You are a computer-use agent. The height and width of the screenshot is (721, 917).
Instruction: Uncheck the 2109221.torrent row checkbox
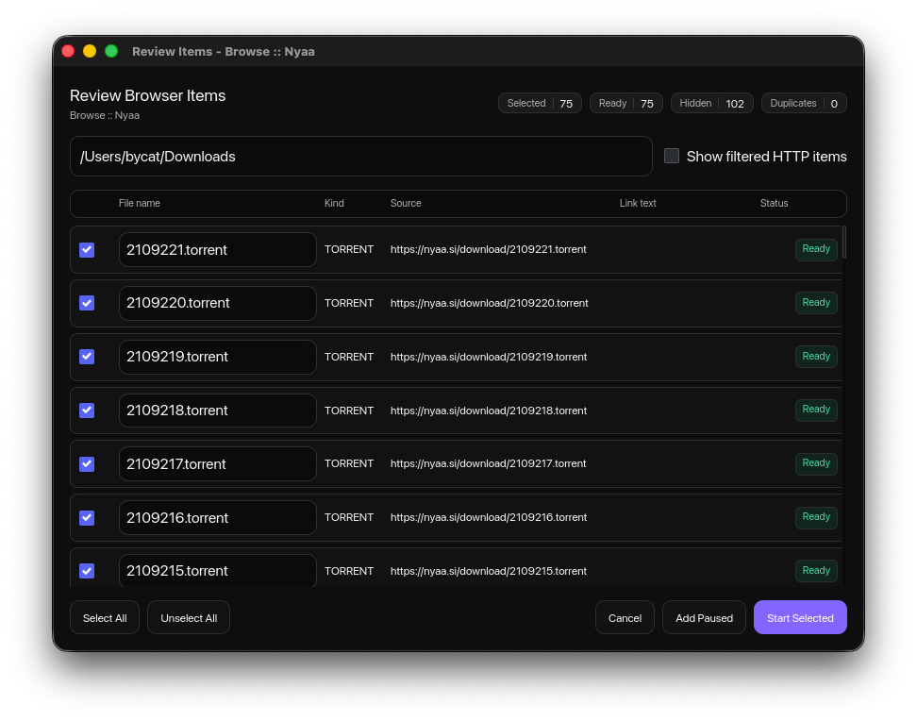(x=87, y=250)
